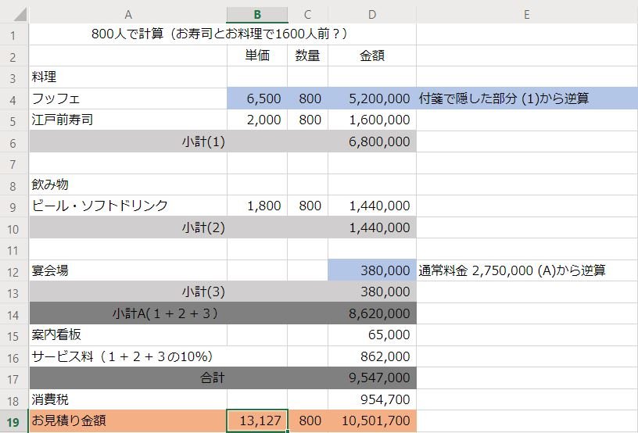Select column D header
Viewport: 638px width, 433px height.
[x=372, y=15]
